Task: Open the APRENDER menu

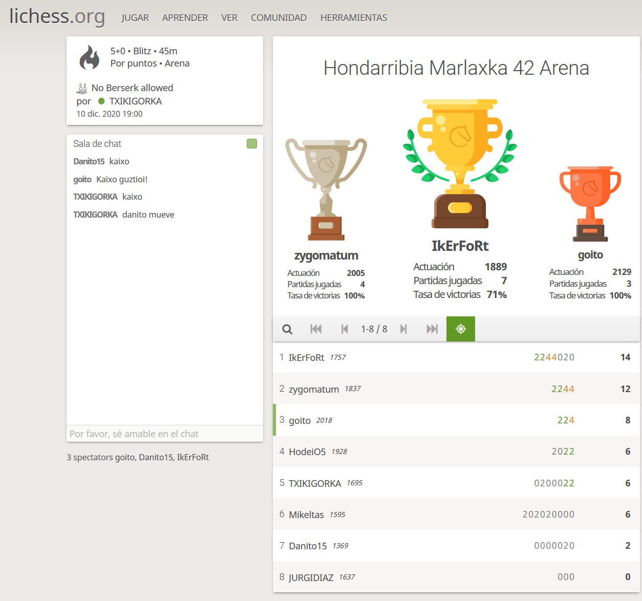Action: click(x=185, y=18)
